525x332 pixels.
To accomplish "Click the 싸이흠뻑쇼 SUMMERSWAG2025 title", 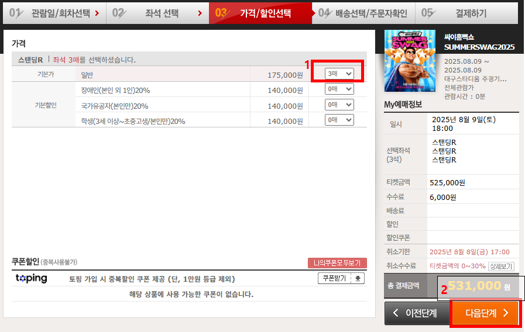I will point(479,42).
